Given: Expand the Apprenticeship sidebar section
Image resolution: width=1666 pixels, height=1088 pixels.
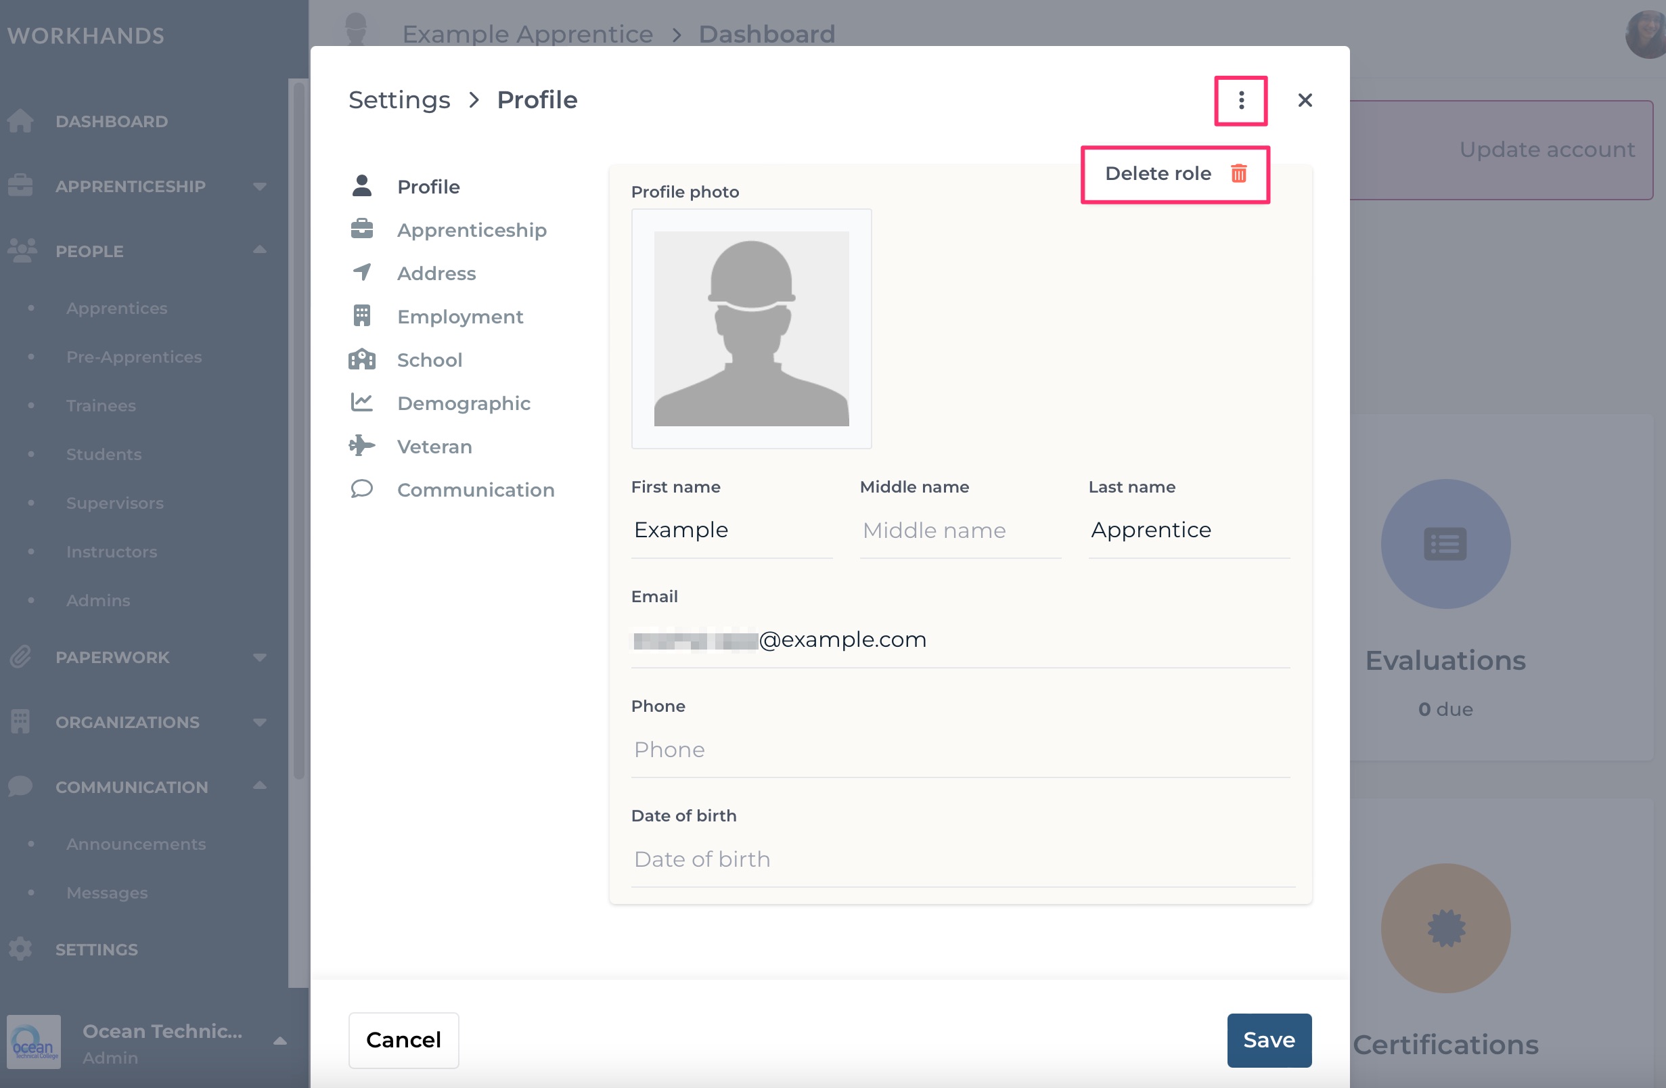Looking at the screenshot, I should pyautogui.click(x=137, y=186).
